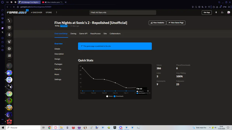Open the user avatar menu in header

[x=229, y=13]
